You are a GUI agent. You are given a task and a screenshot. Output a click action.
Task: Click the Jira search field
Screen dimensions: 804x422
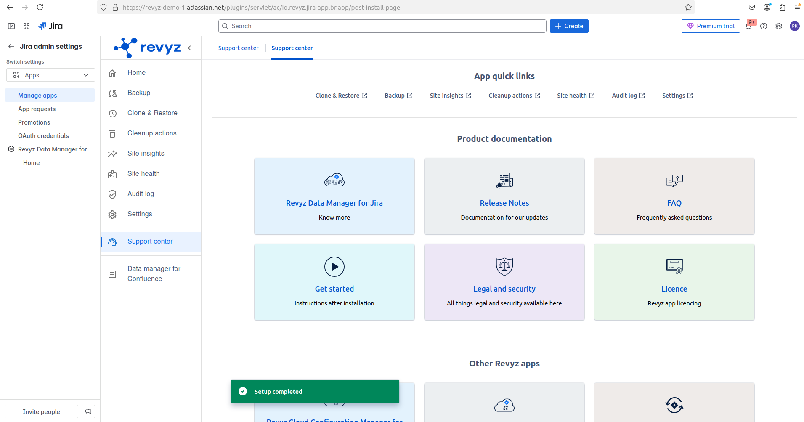[382, 26]
